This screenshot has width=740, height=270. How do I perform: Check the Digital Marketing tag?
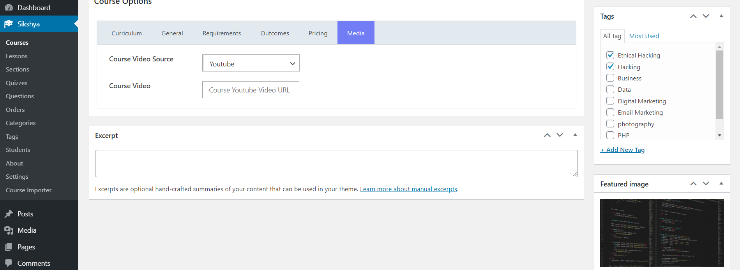tap(610, 101)
